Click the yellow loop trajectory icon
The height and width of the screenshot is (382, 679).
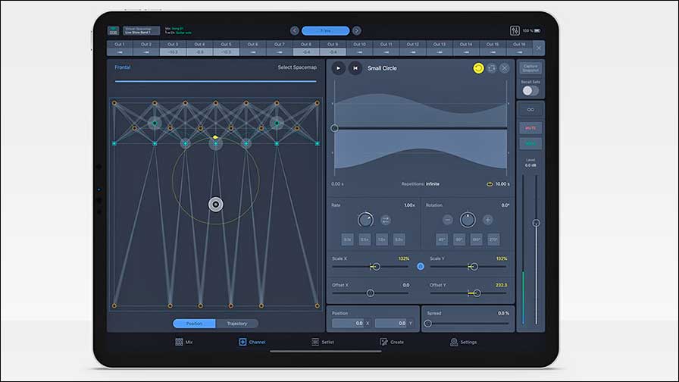pos(478,68)
